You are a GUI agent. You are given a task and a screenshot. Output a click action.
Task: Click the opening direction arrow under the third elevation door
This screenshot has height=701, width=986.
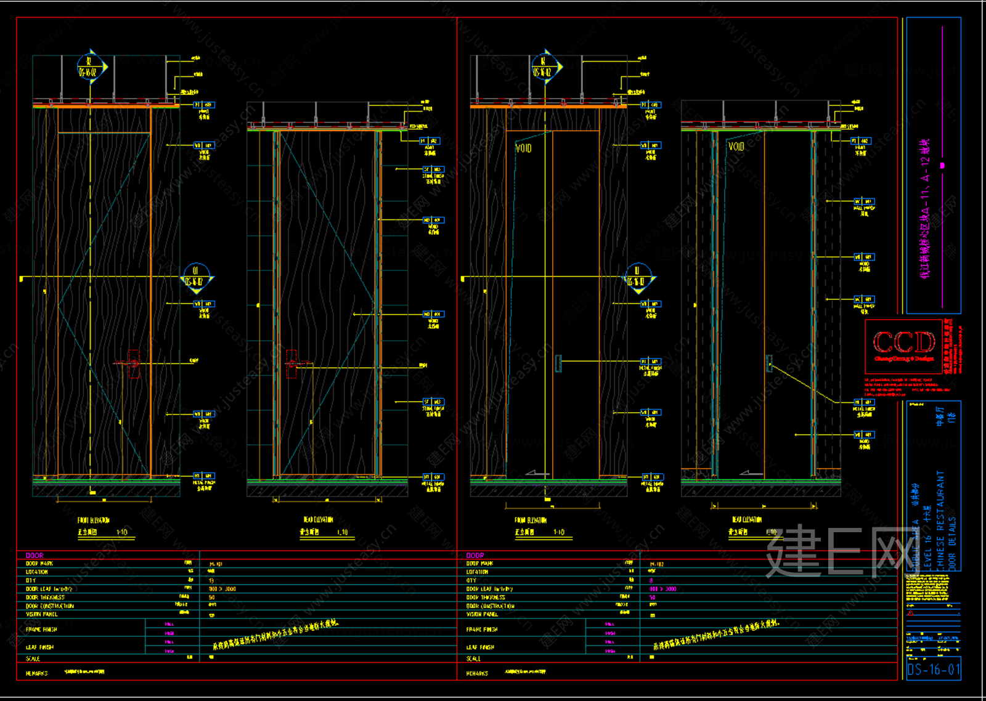tap(537, 473)
